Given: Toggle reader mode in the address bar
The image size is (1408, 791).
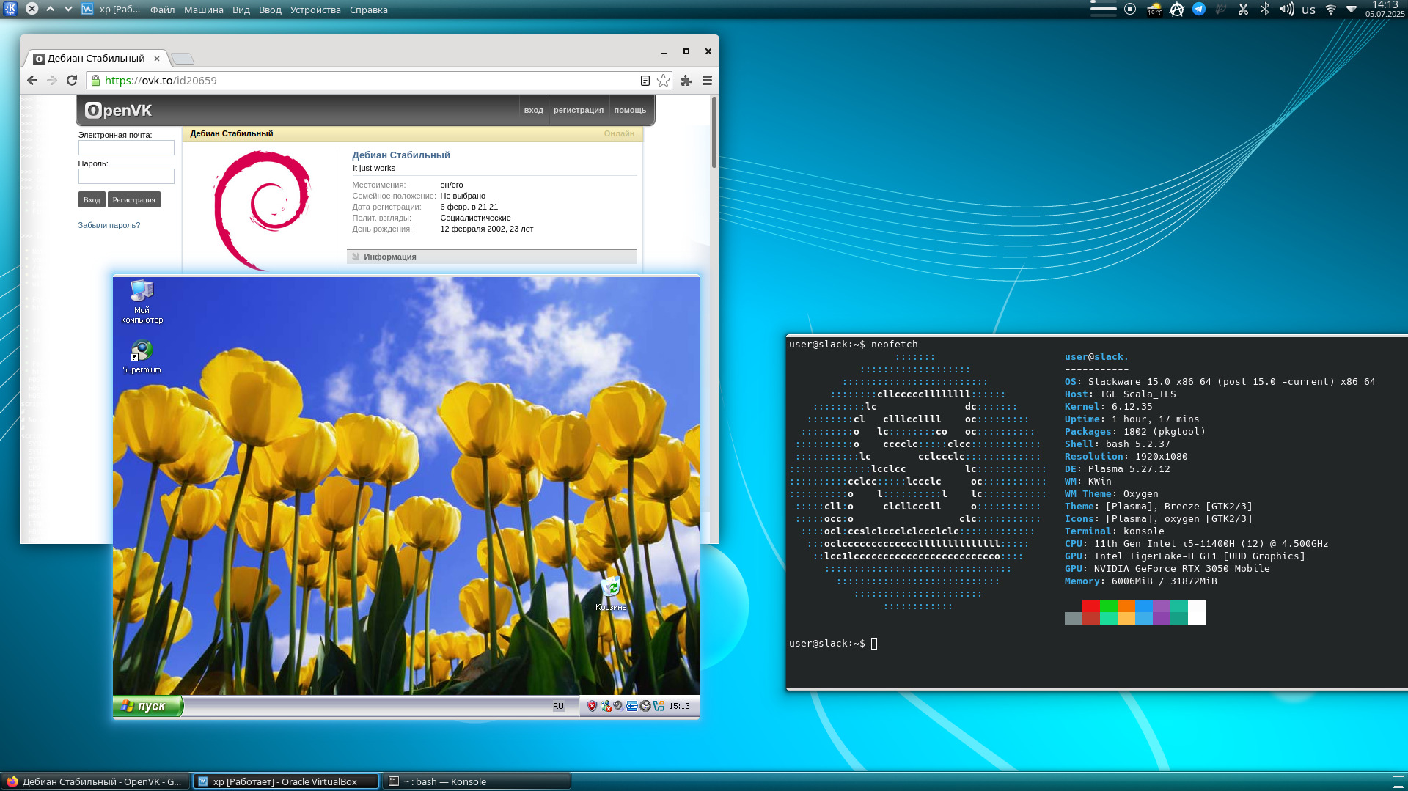Looking at the screenshot, I should point(645,81).
